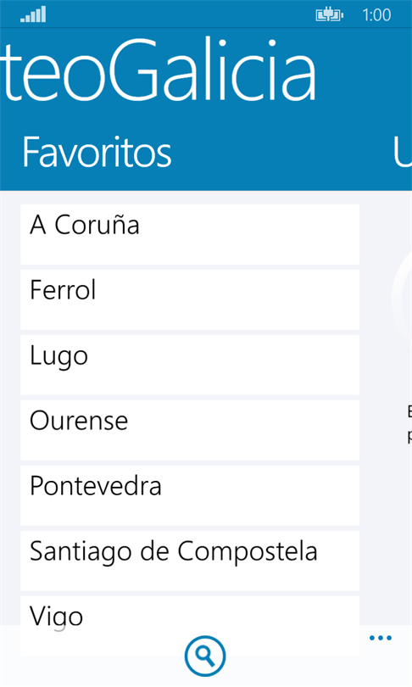Select Ourense from the list
412x687 pixels.
point(190,430)
